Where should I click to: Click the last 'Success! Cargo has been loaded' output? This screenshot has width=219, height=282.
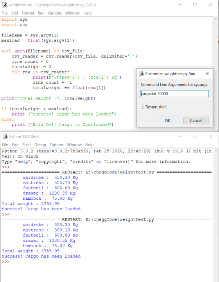(x=41, y=256)
